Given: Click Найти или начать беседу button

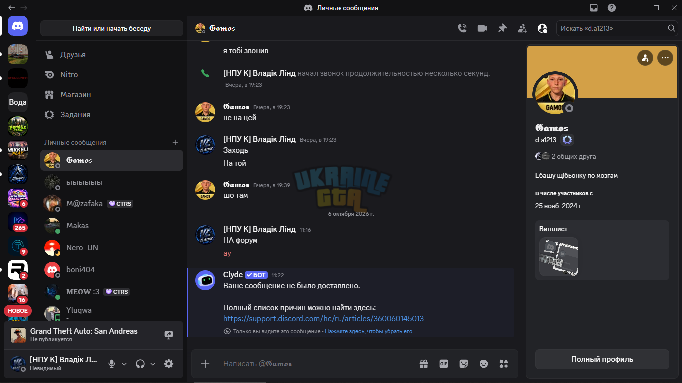Looking at the screenshot, I should 112,28.
